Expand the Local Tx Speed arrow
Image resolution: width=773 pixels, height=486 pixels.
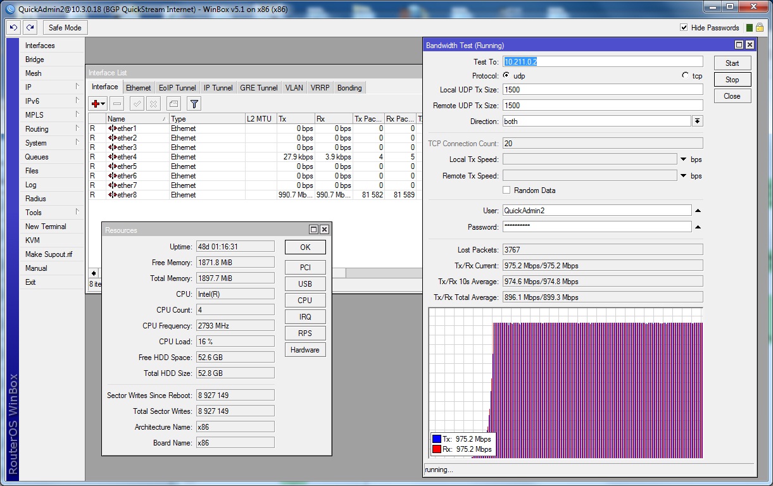click(684, 159)
